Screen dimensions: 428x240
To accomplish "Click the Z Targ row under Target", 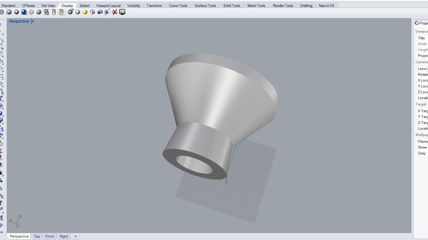I will 421,123.
